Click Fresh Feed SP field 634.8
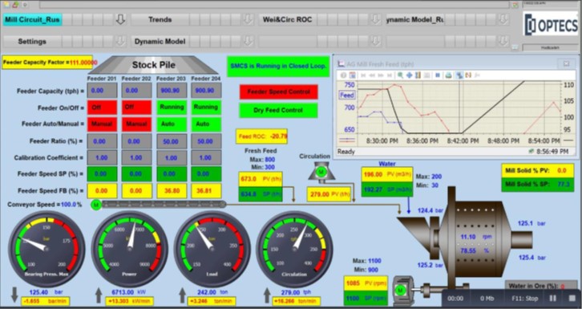Screen dimensions: 582x309 (x=261, y=194)
